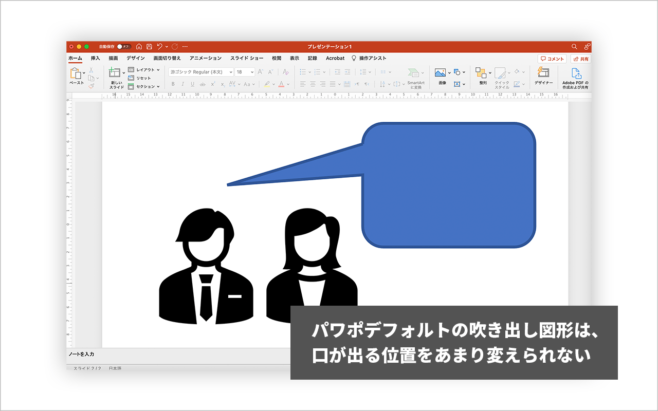This screenshot has width=658, height=411.
Task: Toggle Bold formatting button
Action: click(173, 84)
